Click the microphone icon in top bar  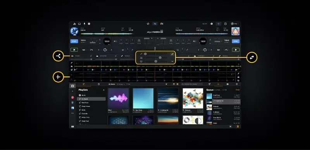click(x=84, y=24)
